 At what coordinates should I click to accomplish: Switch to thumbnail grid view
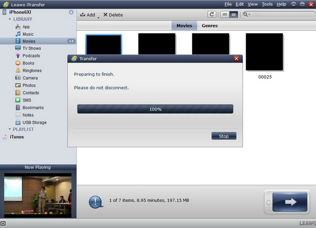(x=233, y=15)
